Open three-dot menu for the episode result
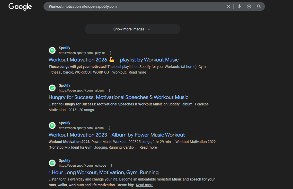The height and width of the screenshot is (189, 293). pyautogui.click(x=112, y=166)
